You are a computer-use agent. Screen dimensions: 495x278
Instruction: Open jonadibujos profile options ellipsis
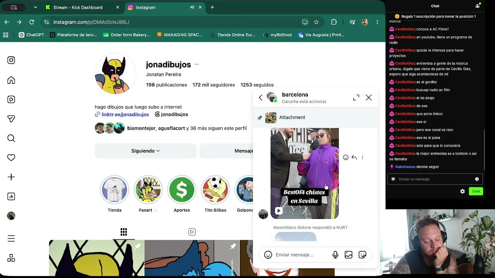196,64
